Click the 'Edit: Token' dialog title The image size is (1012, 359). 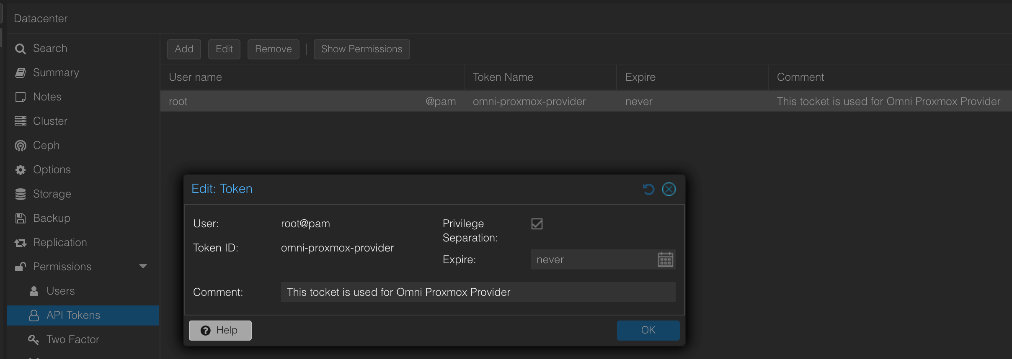(222, 189)
